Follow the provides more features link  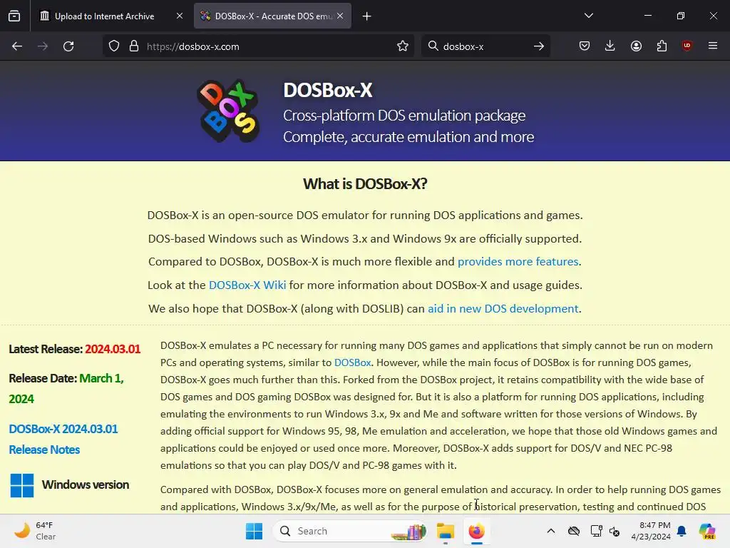point(518,261)
